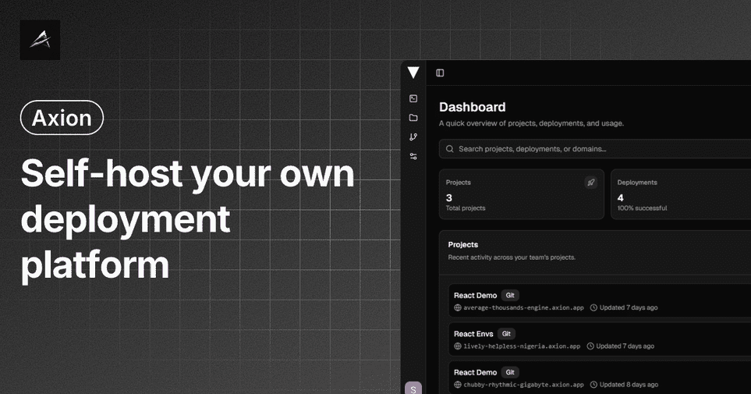Open the folder icon in sidebar

click(x=413, y=118)
